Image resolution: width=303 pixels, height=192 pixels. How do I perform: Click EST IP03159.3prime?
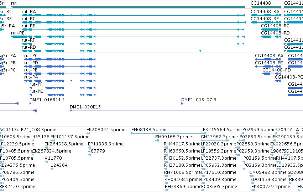(x=259, y=165)
